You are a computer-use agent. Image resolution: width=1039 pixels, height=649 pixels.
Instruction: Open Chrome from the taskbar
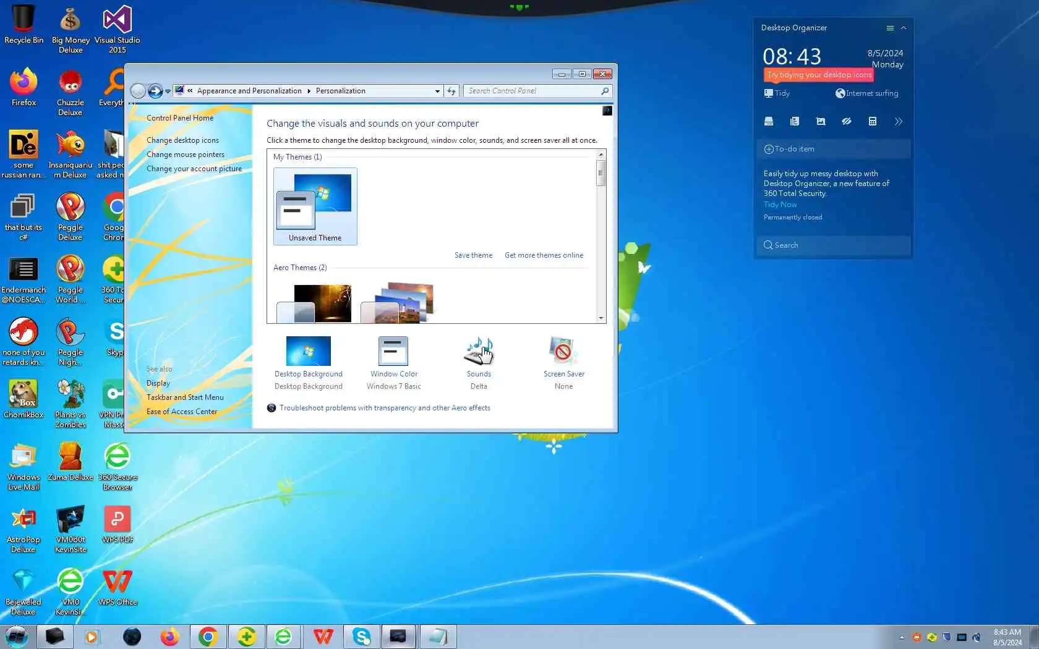[x=208, y=637]
